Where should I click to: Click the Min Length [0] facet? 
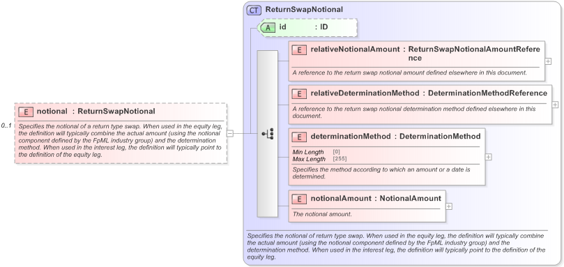pyautogui.click(x=317, y=152)
